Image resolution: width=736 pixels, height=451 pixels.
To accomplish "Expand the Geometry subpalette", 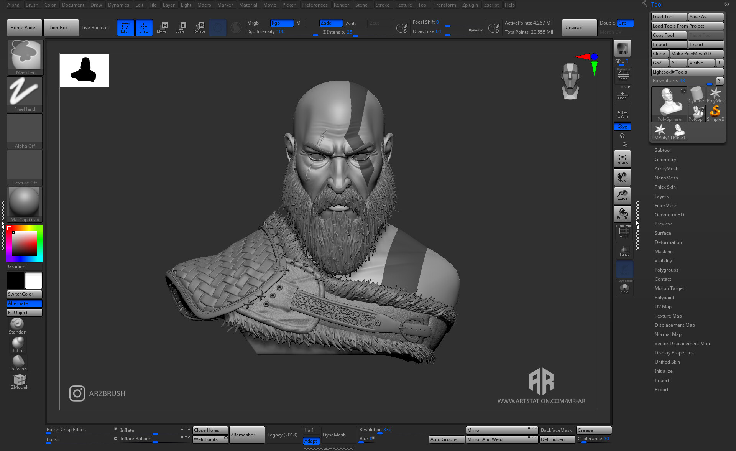I will [x=665, y=159].
